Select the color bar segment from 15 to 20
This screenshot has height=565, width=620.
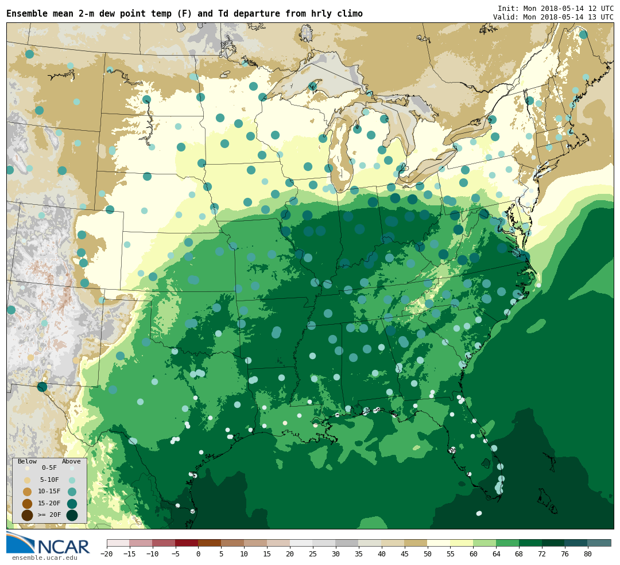click(279, 543)
